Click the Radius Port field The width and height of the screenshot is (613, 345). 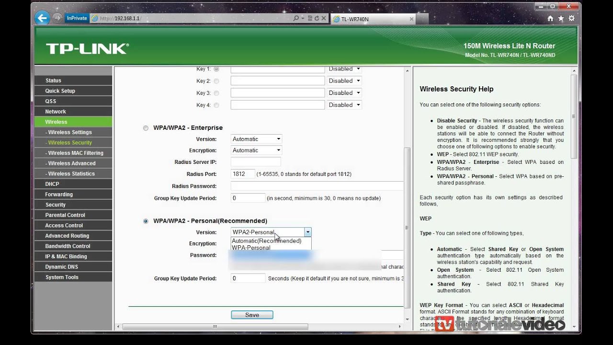243,174
